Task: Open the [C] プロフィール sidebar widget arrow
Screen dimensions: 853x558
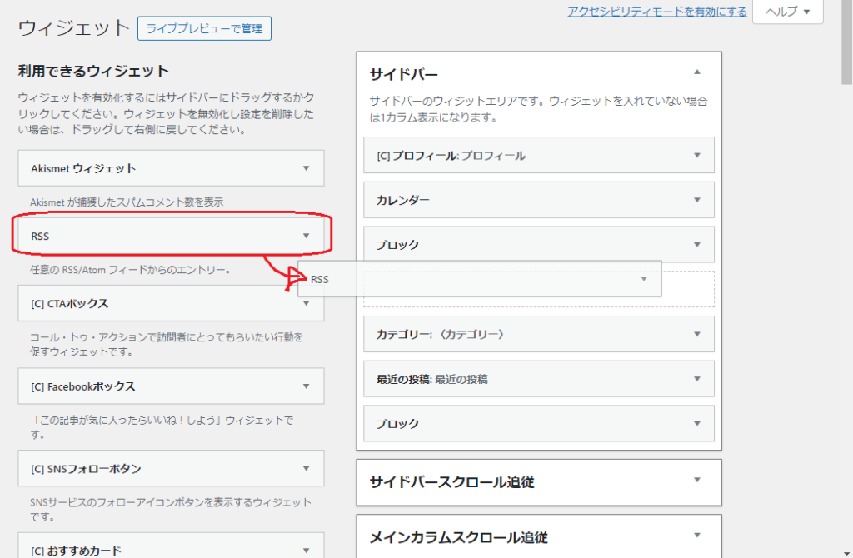Action: (697, 155)
